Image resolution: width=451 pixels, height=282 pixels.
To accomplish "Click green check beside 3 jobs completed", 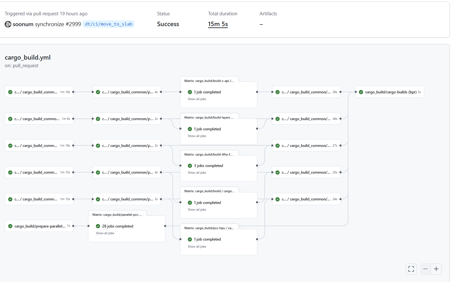I will click(190, 166).
